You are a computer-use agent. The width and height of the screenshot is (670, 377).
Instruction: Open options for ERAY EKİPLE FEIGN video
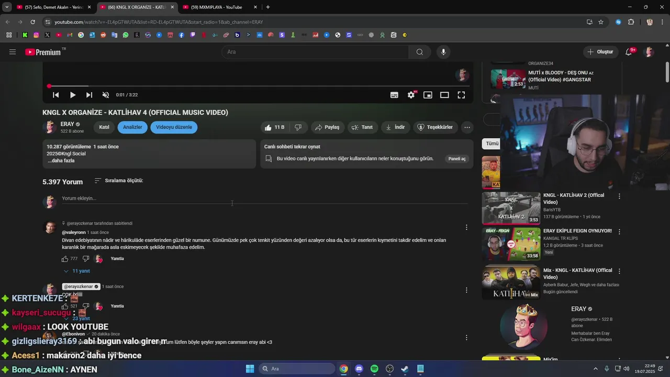[619, 232]
